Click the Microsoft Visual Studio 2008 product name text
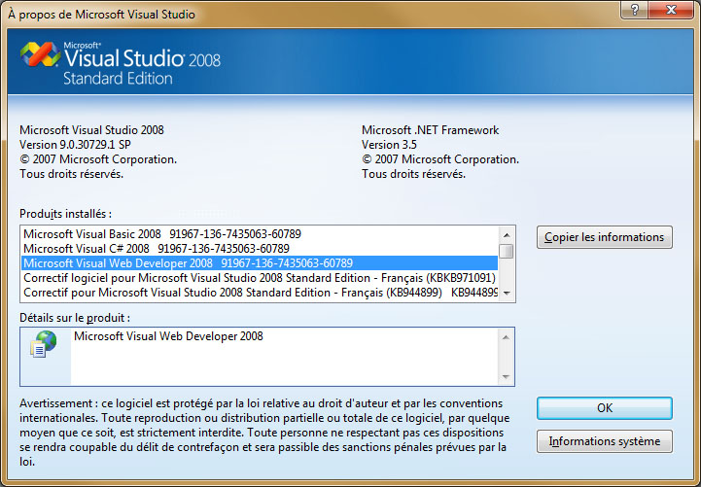The width and height of the screenshot is (701, 487). pos(91,130)
